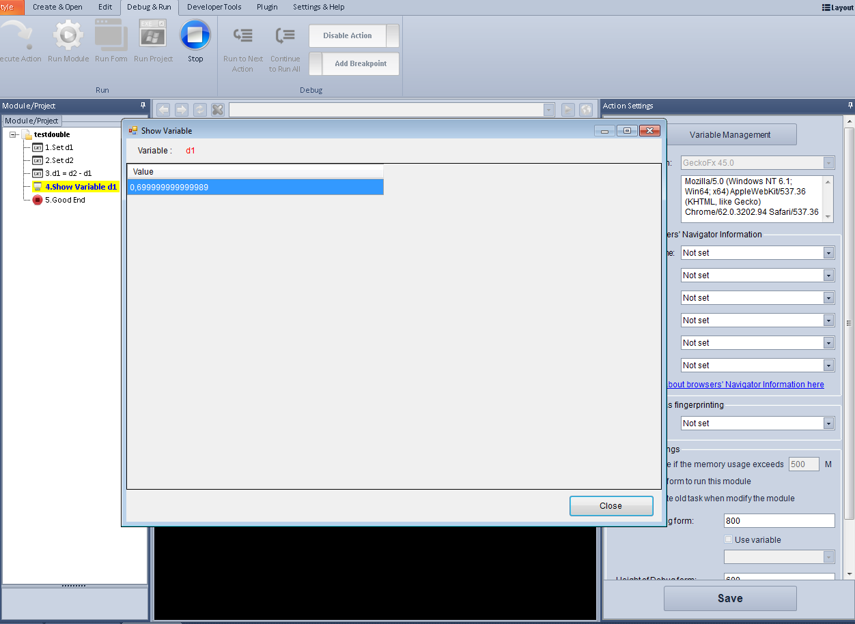
Task: Click Run to Next Action icon
Action: click(243, 35)
